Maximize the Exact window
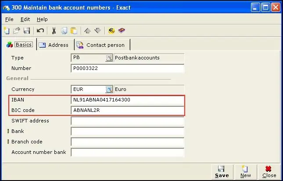Image resolution: width=283 pixels, height=181 pixels. (x=266, y=7)
